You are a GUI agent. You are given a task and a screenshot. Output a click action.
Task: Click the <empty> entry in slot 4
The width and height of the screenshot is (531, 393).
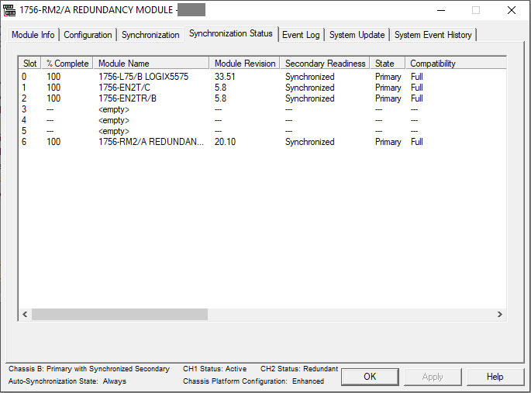(x=114, y=120)
